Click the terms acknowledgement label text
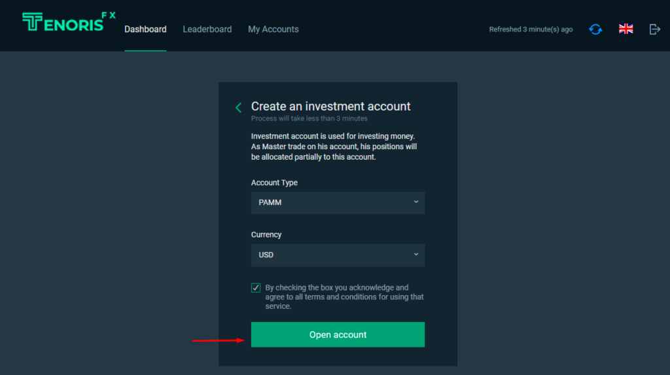The height and width of the screenshot is (375, 670). (344, 296)
